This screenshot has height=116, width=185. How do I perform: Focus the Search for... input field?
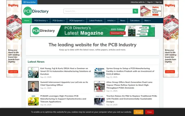(x=98, y=11)
